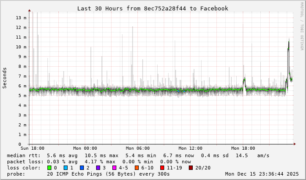This screenshot has width=306, height=180.
Task: Click the 'Mon 00:00' time axis label
Action: pos(85,148)
